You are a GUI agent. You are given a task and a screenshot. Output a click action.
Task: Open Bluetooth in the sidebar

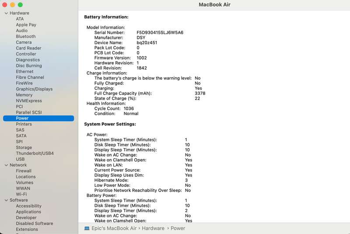26,36
